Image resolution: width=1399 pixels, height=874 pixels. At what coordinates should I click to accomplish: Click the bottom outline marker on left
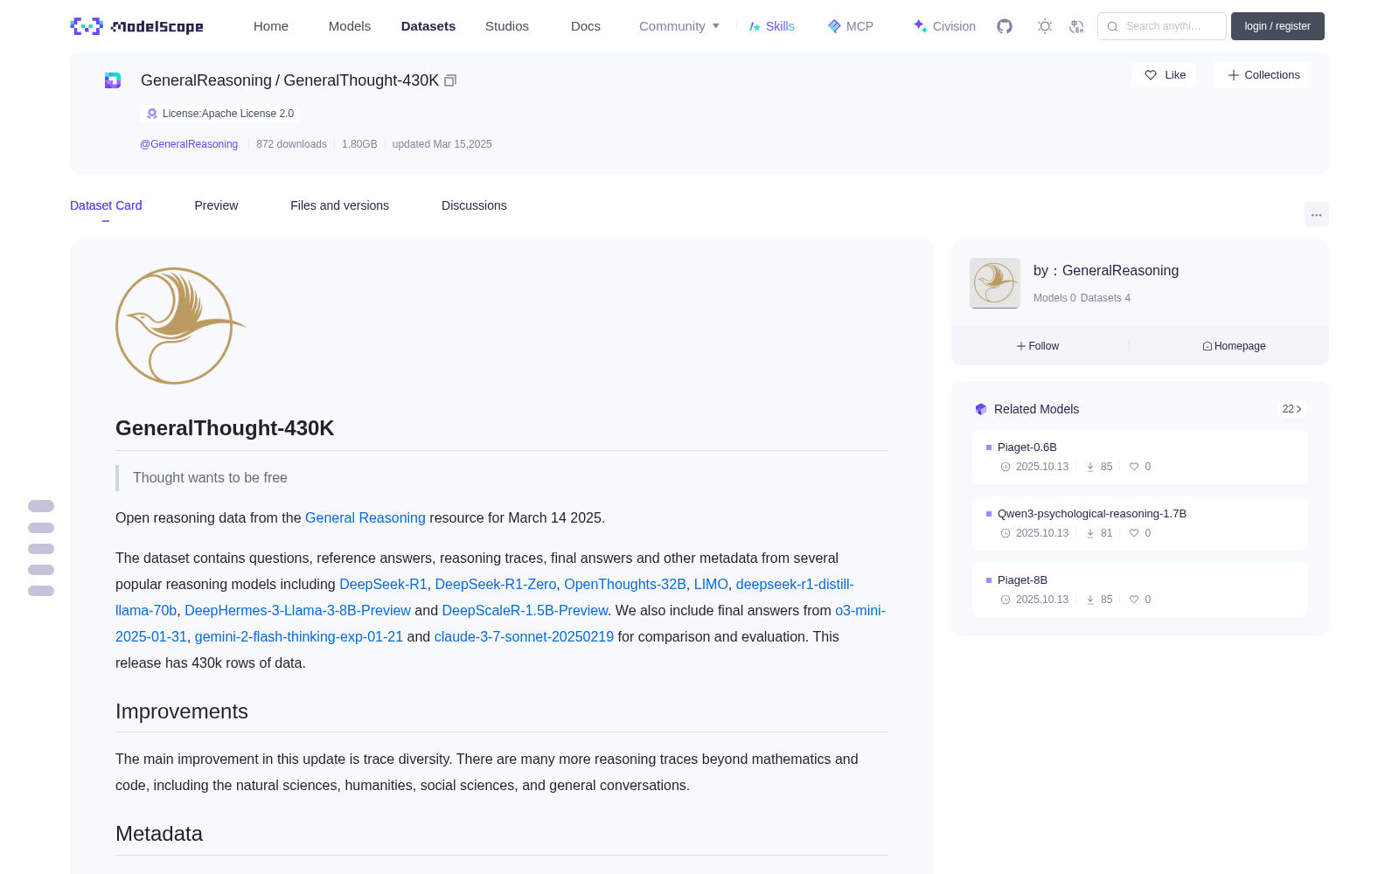41,591
